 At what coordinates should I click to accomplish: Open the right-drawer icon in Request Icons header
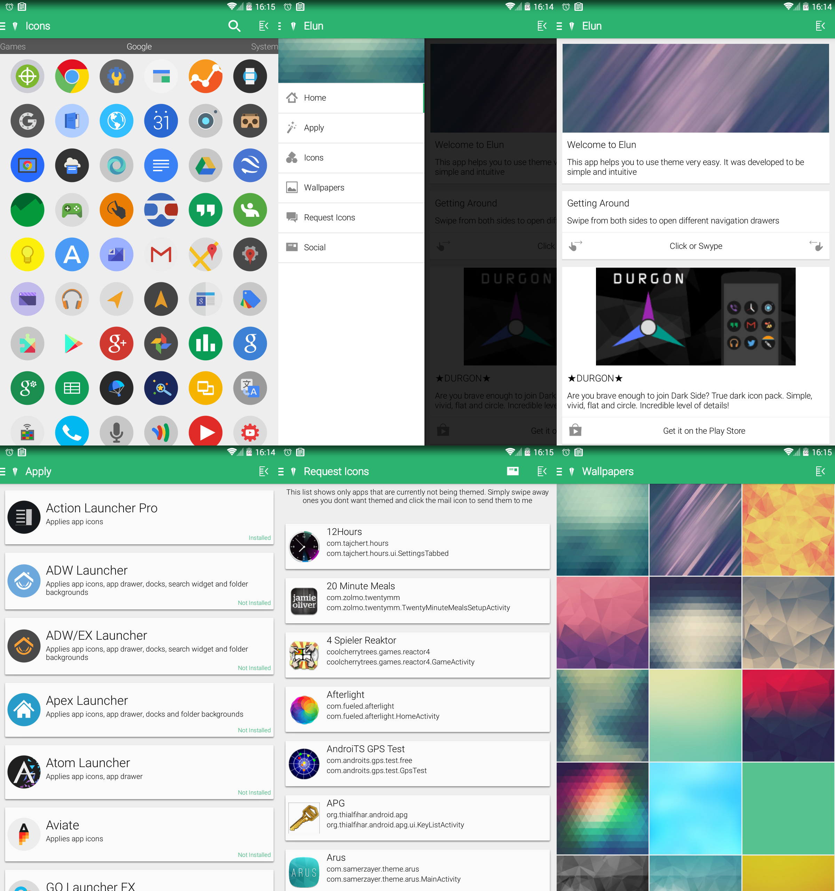tap(542, 471)
